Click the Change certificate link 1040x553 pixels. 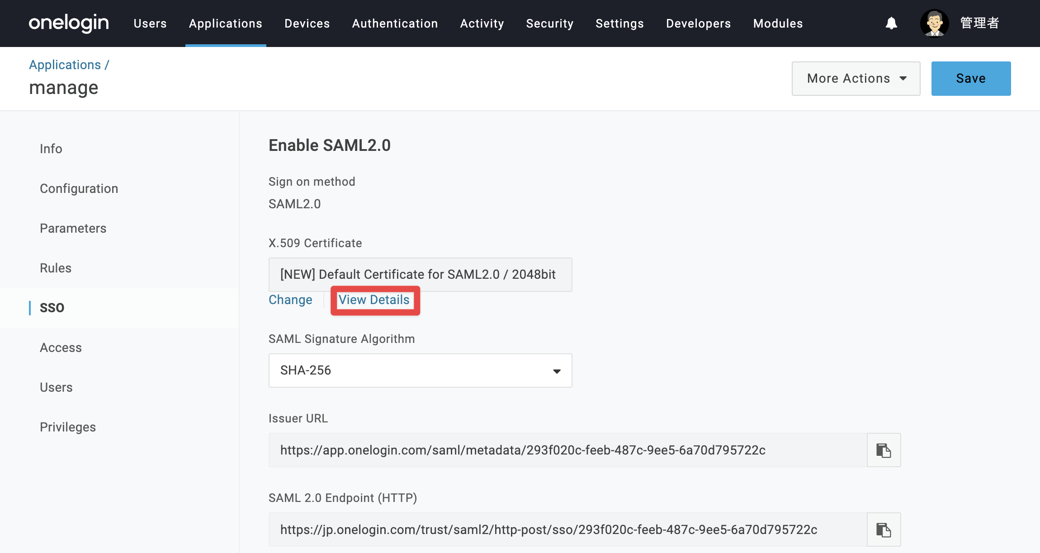click(x=290, y=300)
